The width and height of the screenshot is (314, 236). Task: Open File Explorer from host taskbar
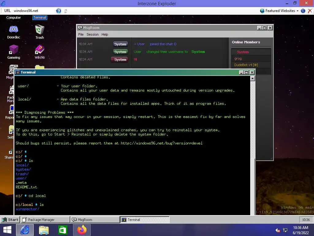[x=44, y=230]
